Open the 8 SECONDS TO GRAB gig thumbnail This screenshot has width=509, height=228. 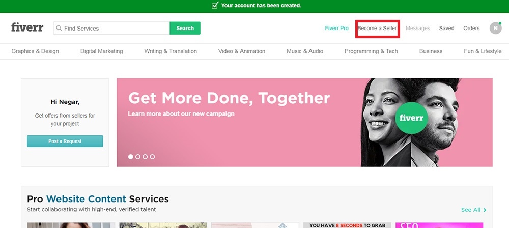[347, 225]
